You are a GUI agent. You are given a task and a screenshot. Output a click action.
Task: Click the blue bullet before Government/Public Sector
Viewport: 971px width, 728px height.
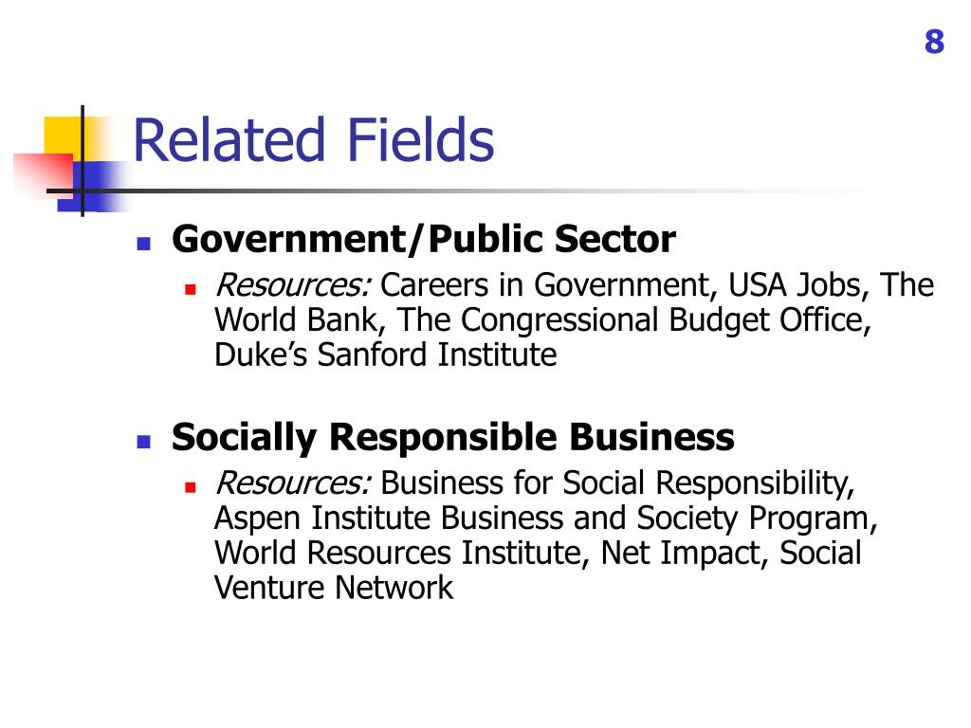pos(144,243)
